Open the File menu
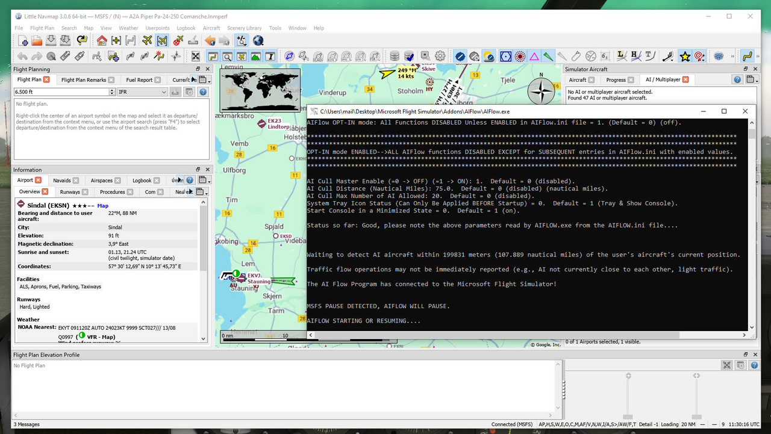This screenshot has height=434, width=771. [x=19, y=28]
